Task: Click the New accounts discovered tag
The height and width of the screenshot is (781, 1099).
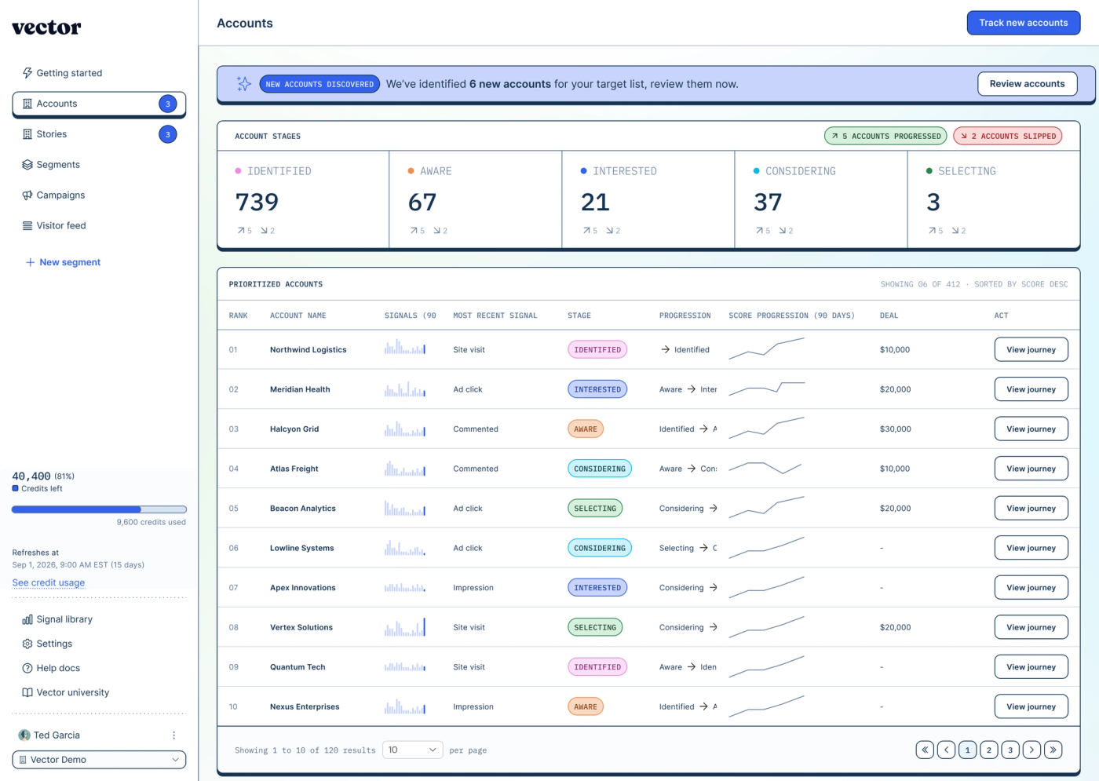Action: (319, 84)
